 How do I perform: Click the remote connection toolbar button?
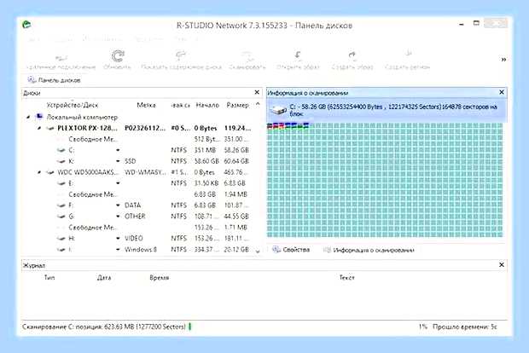coord(61,61)
